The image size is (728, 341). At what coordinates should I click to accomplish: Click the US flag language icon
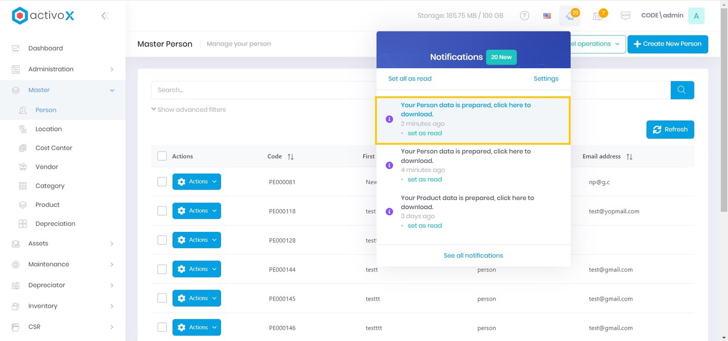[547, 16]
